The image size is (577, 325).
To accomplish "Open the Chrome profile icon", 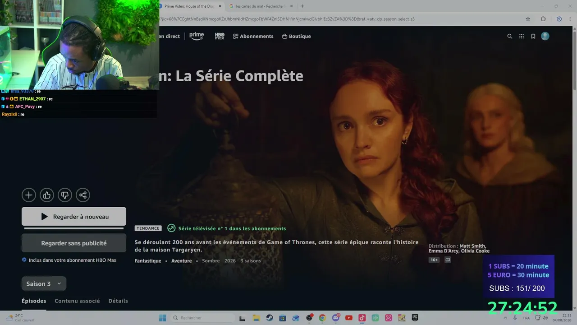I will [559, 19].
